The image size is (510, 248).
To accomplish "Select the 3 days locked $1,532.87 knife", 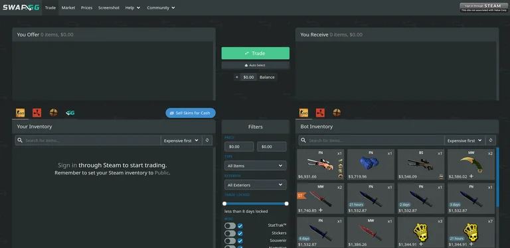I will pyautogui.click(x=471, y=198).
